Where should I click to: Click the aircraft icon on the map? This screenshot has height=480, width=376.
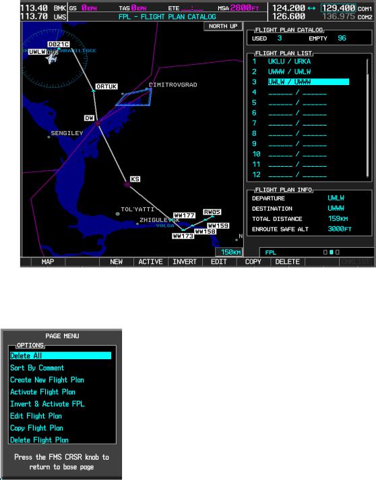click(x=52, y=58)
